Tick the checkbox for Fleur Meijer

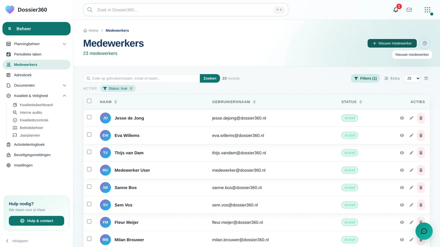point(89,221)
